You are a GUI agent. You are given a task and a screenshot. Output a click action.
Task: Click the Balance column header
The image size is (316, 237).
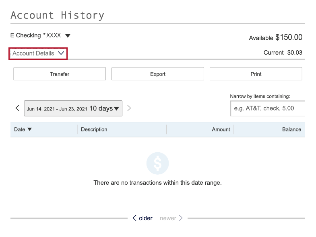[x=291, y=129]
